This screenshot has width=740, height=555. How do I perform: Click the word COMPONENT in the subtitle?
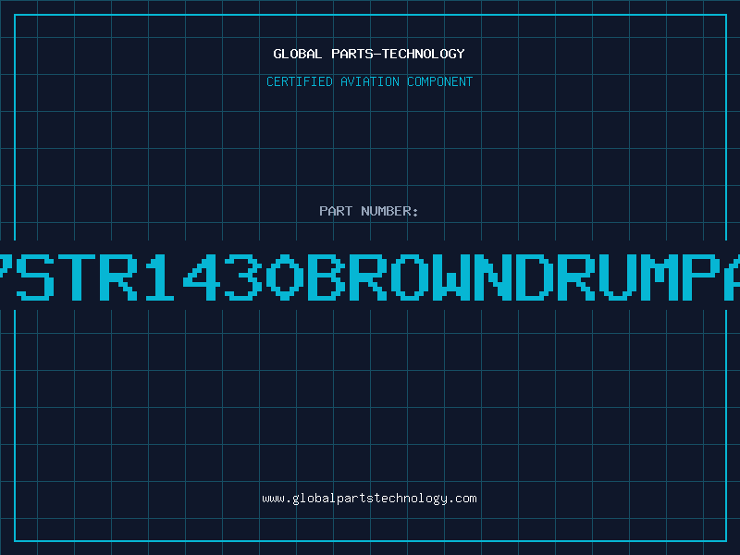click(440, 81)
